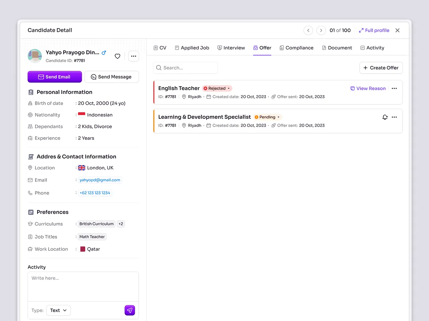Open the View Reason link
Screen dimensions: 429x321
click(x=368, y=88)
